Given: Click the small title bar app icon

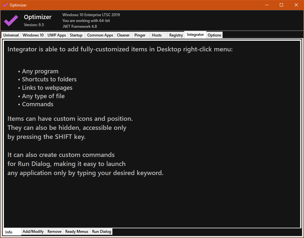Looking at the screenshot, I should 5,5.
